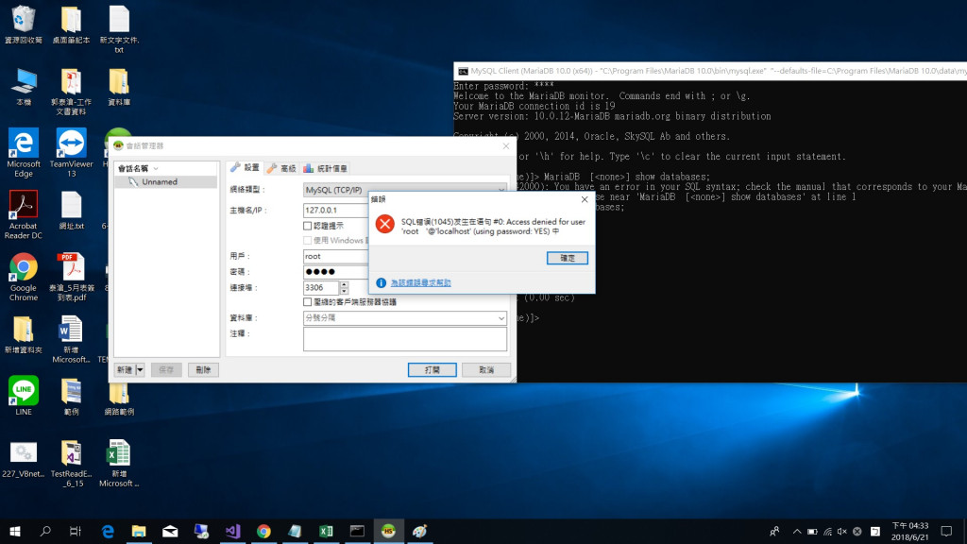This screenshot has height=544, width=967.
Task: Switch to the 統計信息 statistics tab
Action: pyautogui.click(x=326, y=168)
